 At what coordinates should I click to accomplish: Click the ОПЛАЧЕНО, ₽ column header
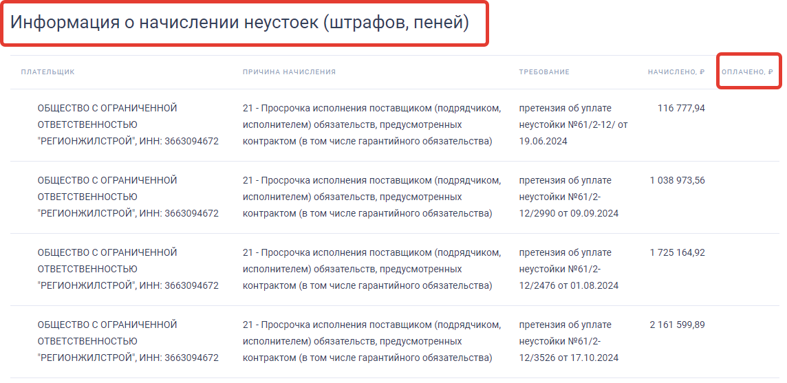(747, 72)
